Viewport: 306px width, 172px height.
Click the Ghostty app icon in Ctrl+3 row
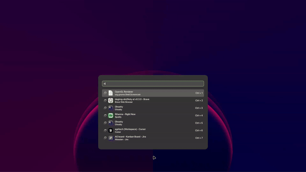(x=110, y=108)
